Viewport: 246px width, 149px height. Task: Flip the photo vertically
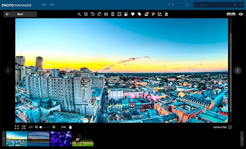tap(113, 14)
